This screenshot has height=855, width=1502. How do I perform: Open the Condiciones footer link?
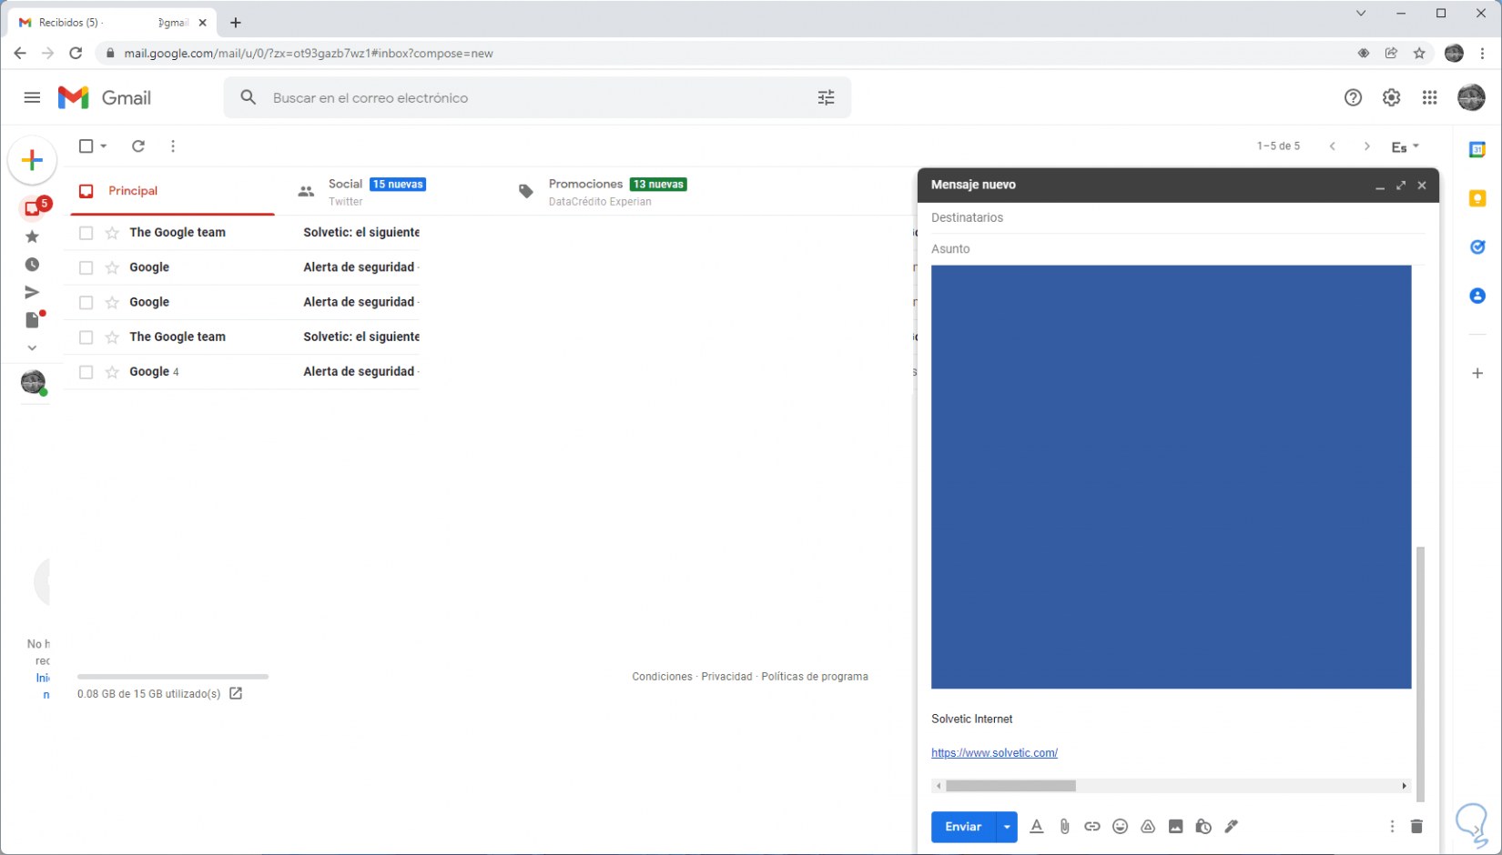point(662,677)
